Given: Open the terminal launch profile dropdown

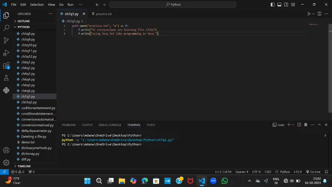Looking at the screenshot, I should 293,125.
